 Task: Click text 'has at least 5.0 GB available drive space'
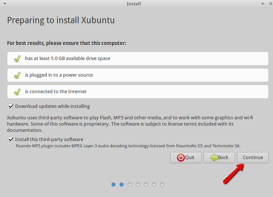(x=67, y=58)
